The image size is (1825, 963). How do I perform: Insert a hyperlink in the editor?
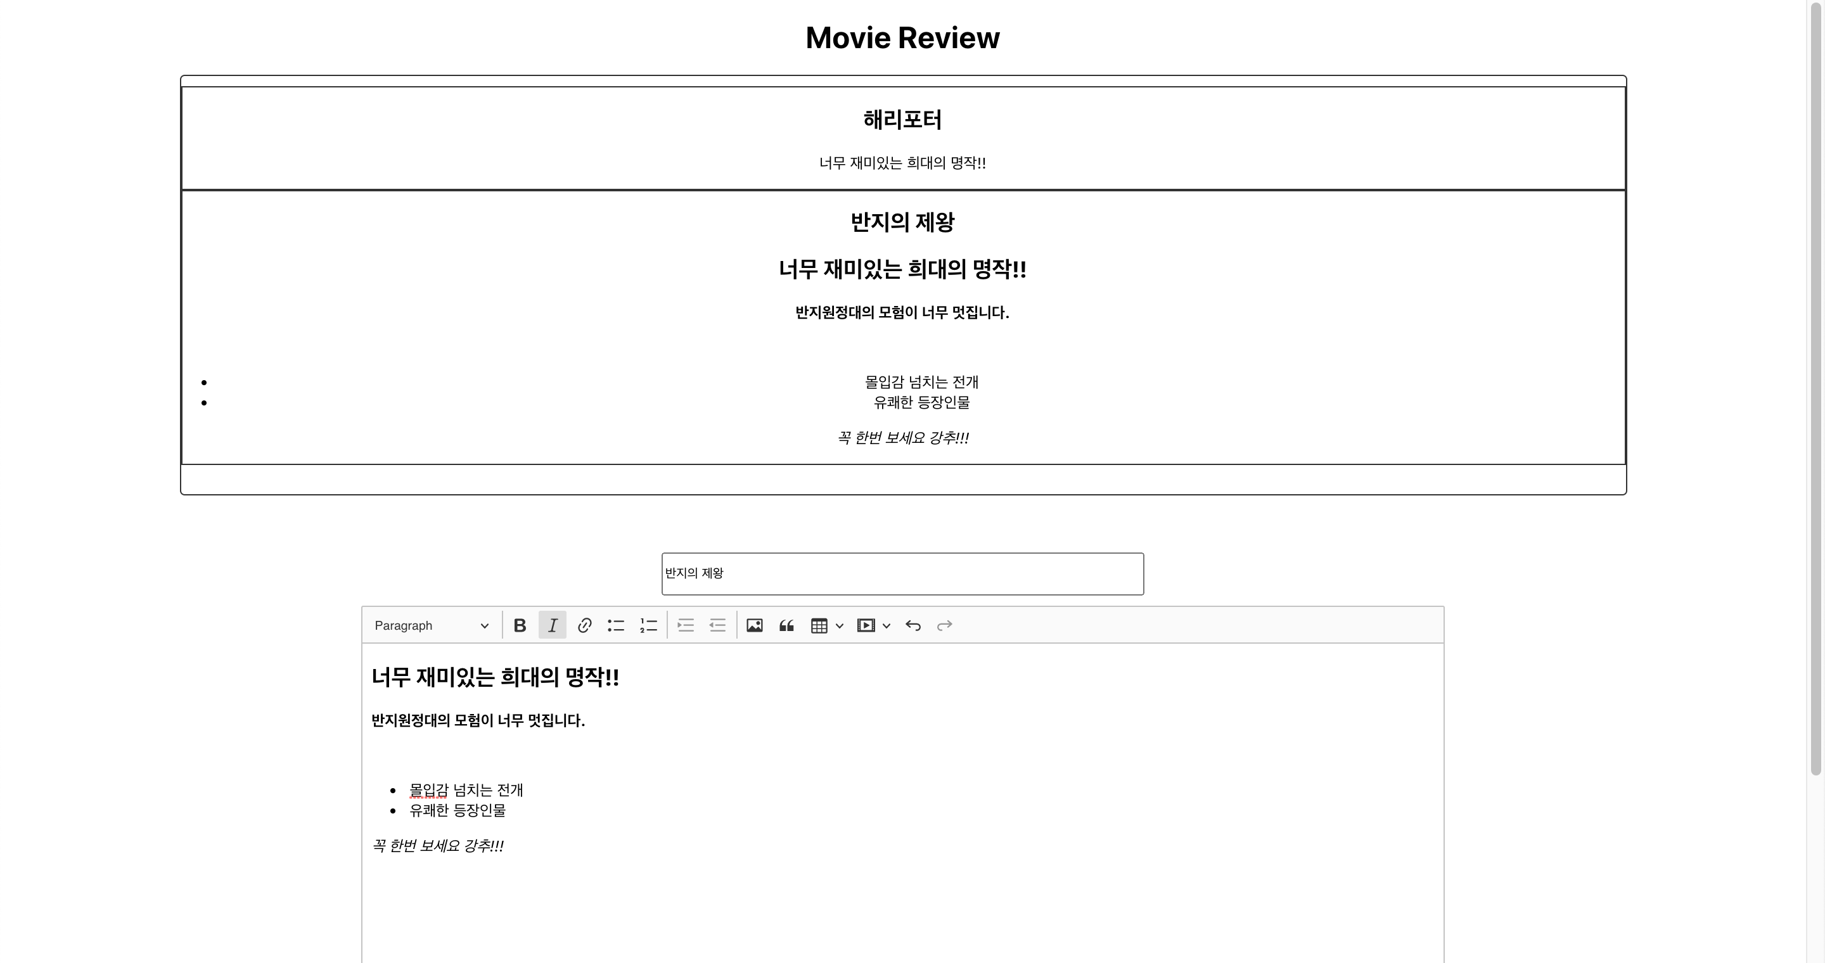(584, 625)
